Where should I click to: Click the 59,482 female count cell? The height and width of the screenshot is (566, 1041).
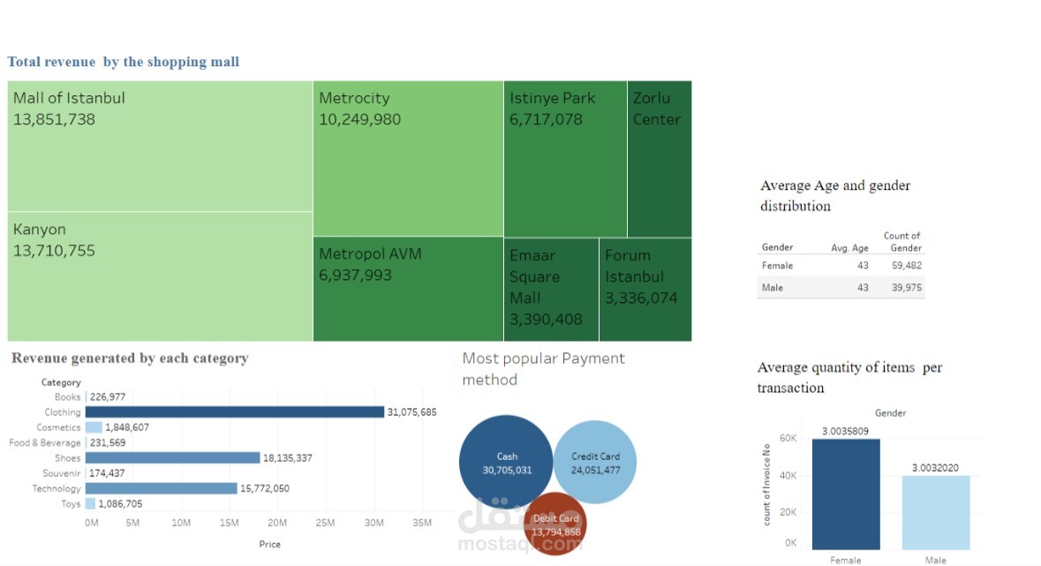907,265
